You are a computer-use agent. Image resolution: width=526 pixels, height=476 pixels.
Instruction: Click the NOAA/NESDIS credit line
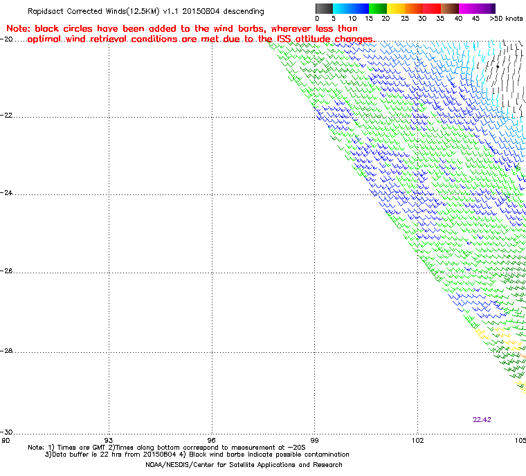tap(244, 465)
